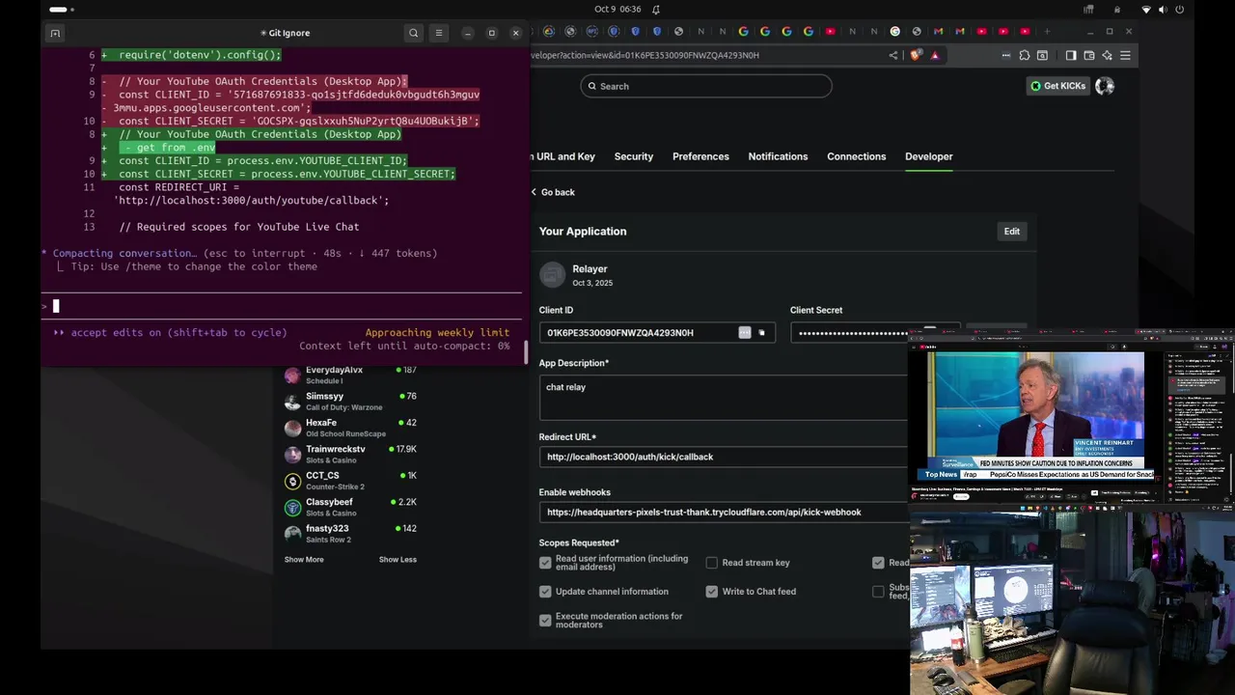Enable Read stream key scope
This screenshot has height=695, width=1235.
point(712,563)
